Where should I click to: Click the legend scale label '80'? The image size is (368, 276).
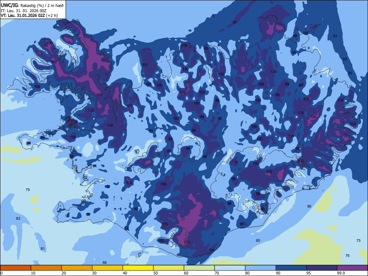pyautogui.click(x=247, y=273)
